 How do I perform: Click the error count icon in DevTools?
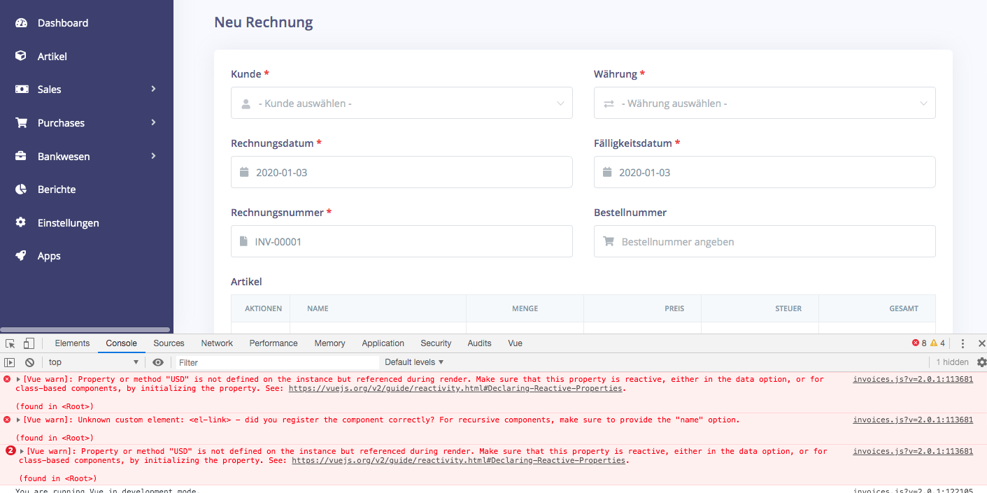916,343
